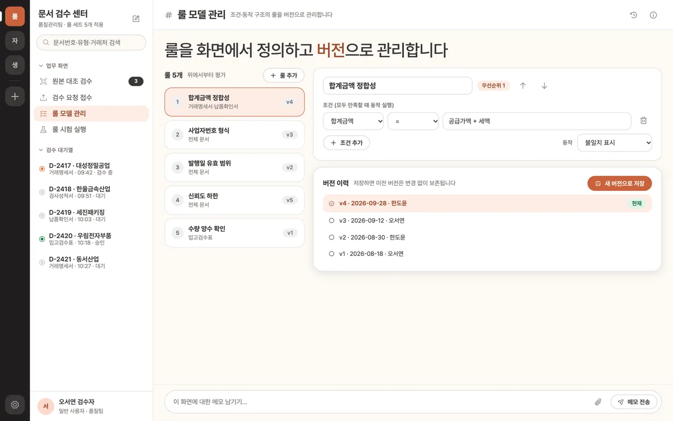673x421 pixels.
Task: Click 새 버전으로 저장 button
Action: (x=620, y=184)
